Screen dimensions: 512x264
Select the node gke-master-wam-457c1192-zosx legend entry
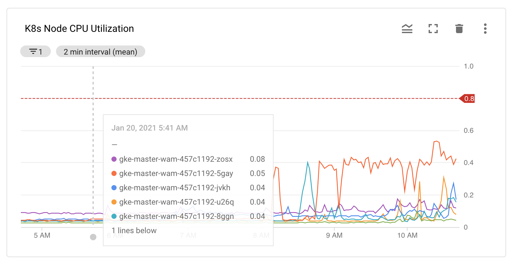point(176,159)
